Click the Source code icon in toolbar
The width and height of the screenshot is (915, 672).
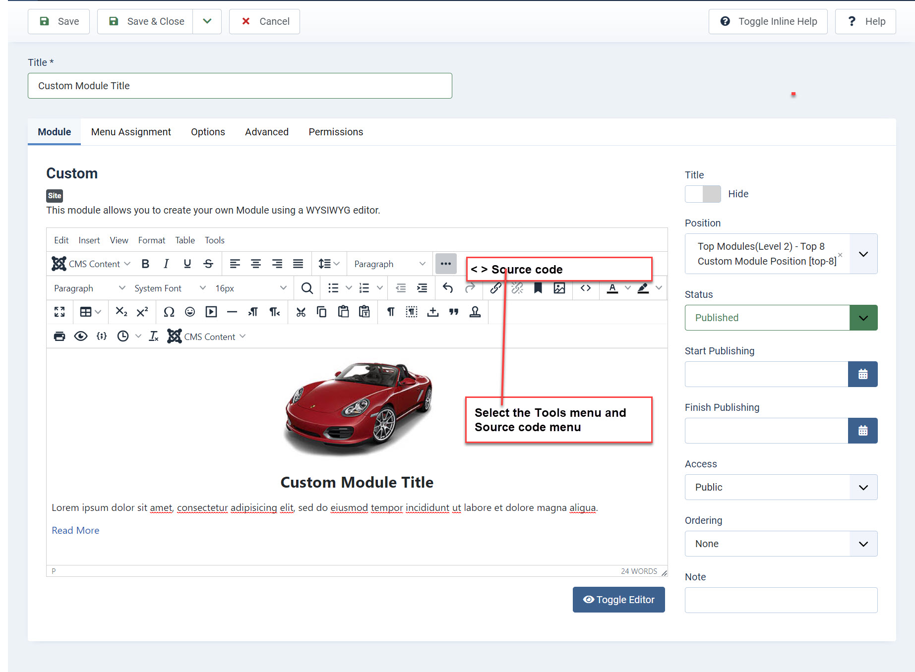586,288
